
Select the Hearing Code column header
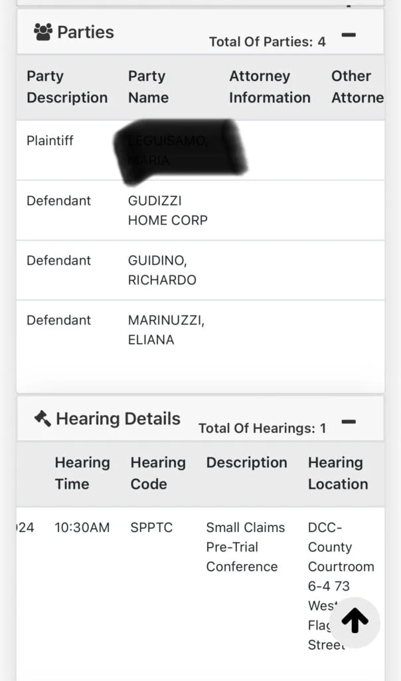coord(157,474)
